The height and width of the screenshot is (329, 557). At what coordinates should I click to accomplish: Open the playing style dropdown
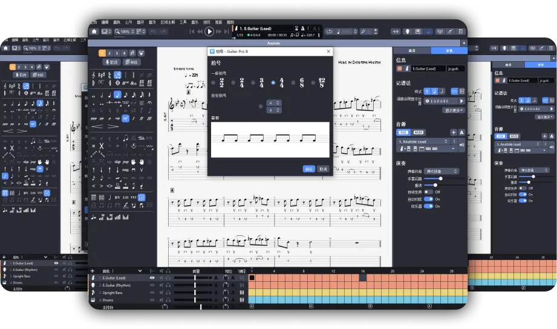441,171
